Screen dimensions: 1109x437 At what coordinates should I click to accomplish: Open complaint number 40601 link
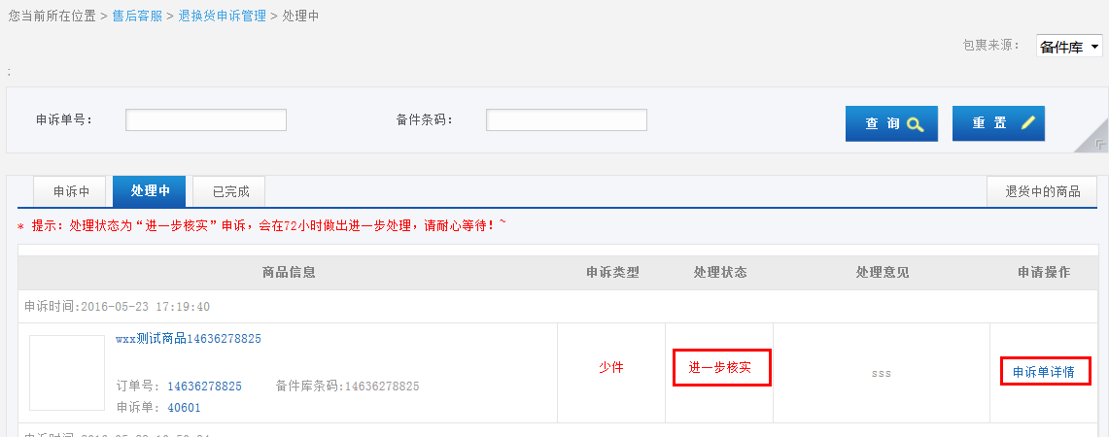click(184, 407)
